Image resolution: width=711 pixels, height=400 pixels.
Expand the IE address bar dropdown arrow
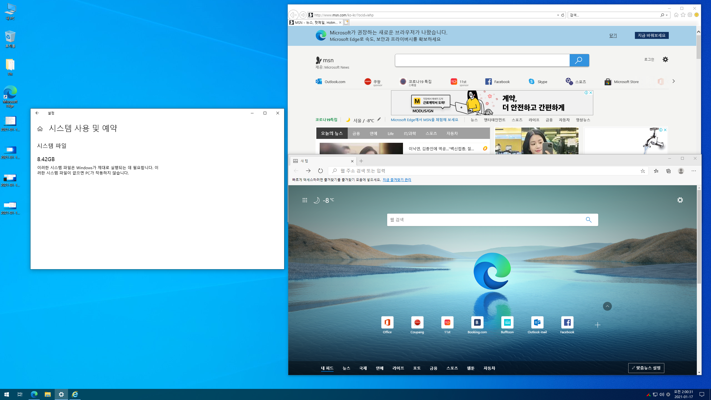pyautogui.click(x=558, y=15)
